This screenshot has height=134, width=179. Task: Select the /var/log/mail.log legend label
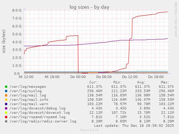point(28,95)
